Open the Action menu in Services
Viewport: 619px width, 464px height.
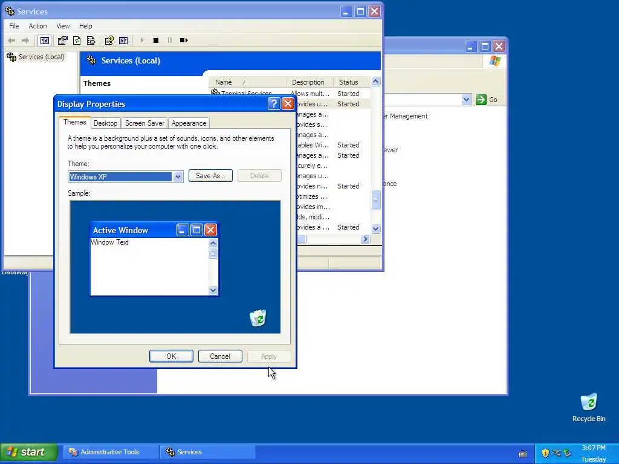[x=37, y=26]
